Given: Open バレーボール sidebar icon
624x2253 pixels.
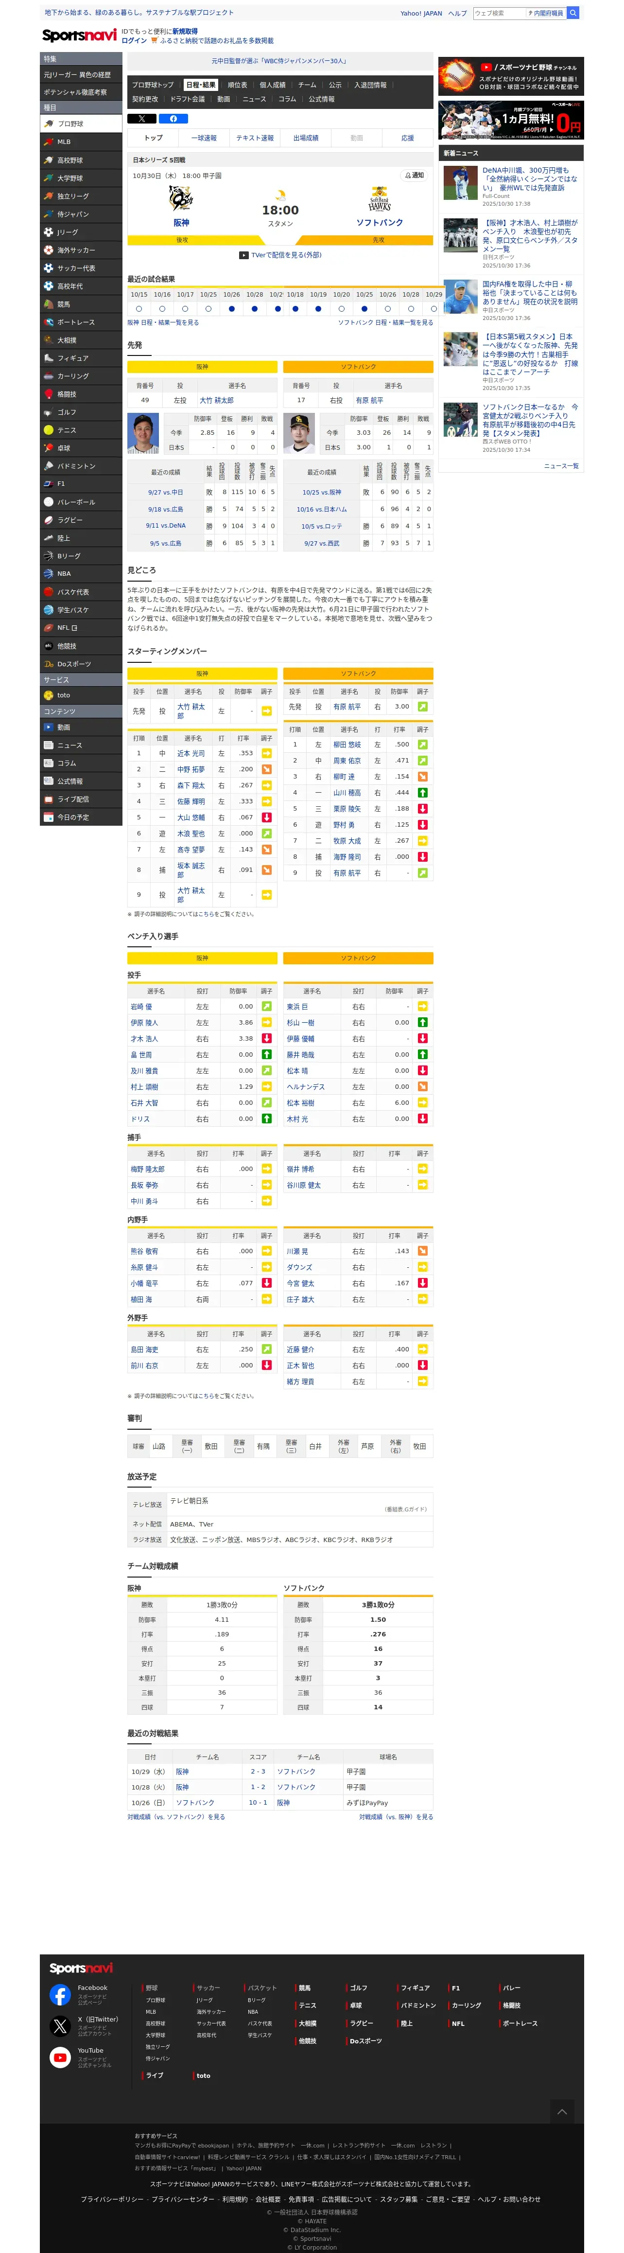Looking at the screenshot, I should click(49, 502).
